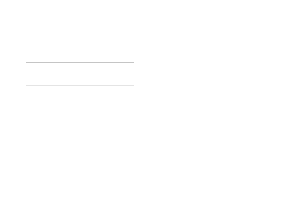This screenshot has height=216, width=306.
Task: Click the empty header strip above top separator
Action: [x=153, y=7]
